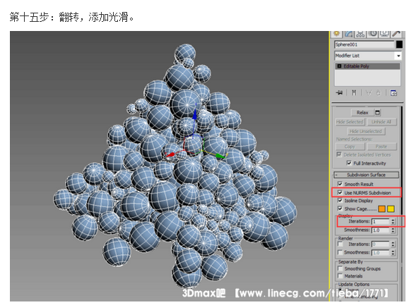Expand the Editable Poly stack entry
Image resolution: width=409 pixels, height=305 pixels.
coord(339,66)
